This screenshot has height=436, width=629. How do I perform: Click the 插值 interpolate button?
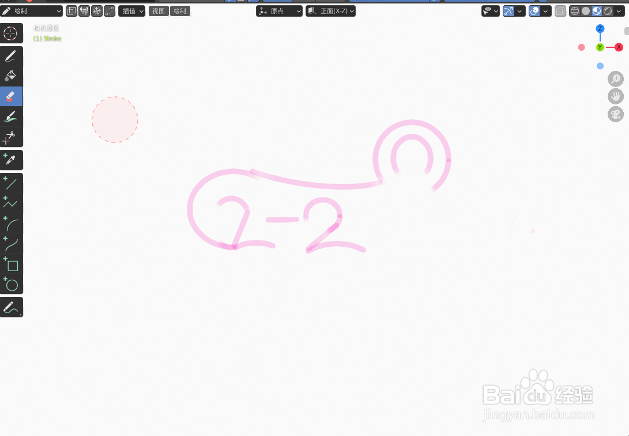pos(131,10)
